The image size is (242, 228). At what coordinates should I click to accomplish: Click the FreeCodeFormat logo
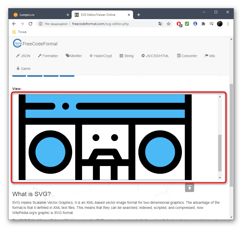(35, 44)
